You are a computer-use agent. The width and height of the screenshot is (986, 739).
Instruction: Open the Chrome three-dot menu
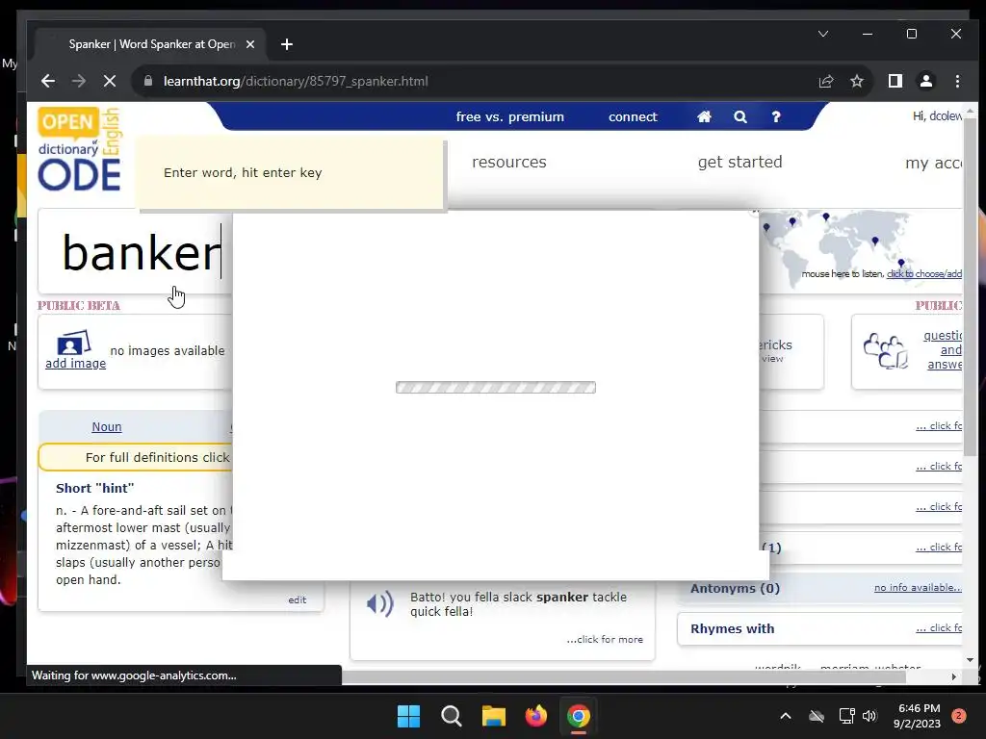pos(957,81)
